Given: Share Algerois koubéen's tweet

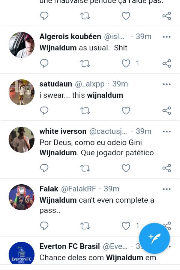Looking at the screenshot, I should (x=166, y=64).
